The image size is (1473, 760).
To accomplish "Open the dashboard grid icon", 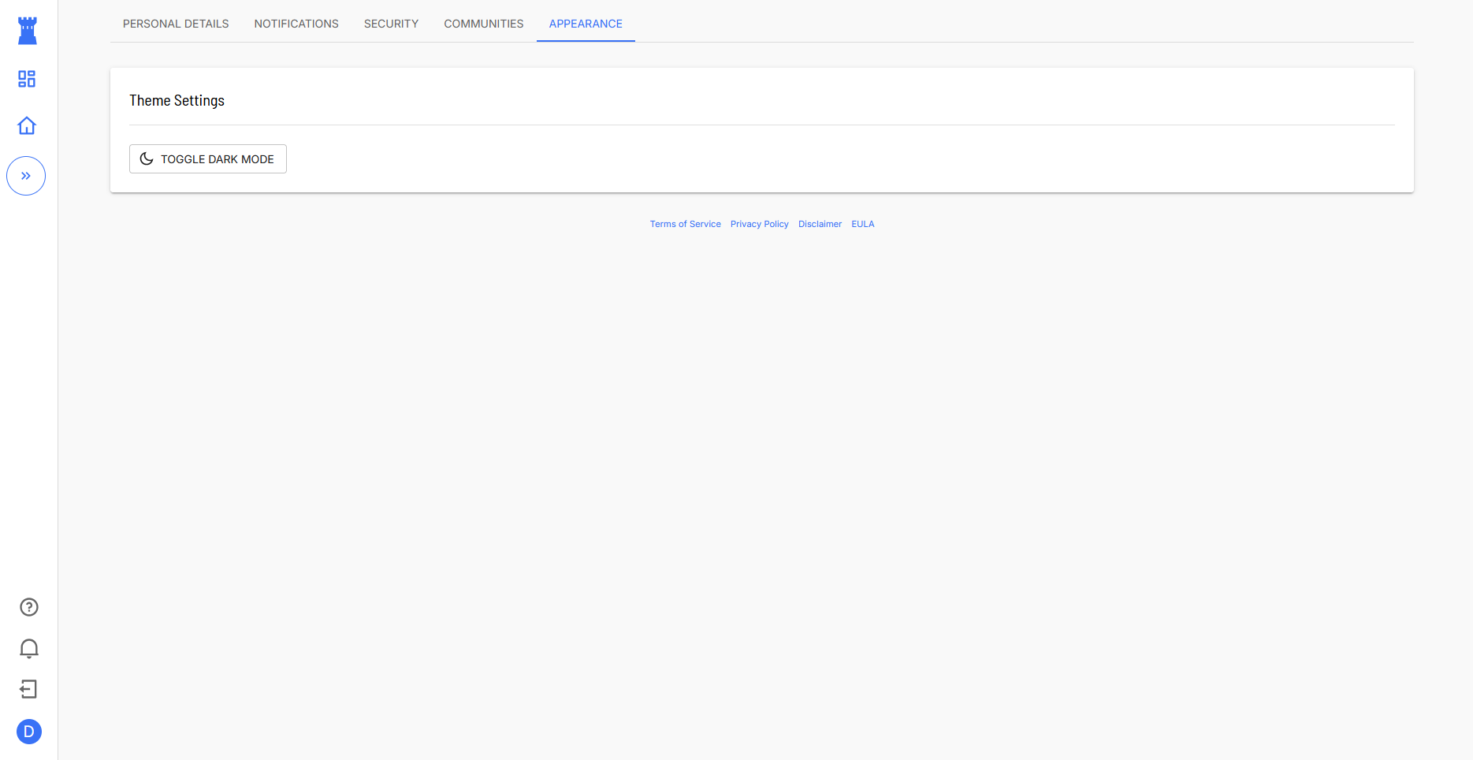I will (x=27, y=79).
